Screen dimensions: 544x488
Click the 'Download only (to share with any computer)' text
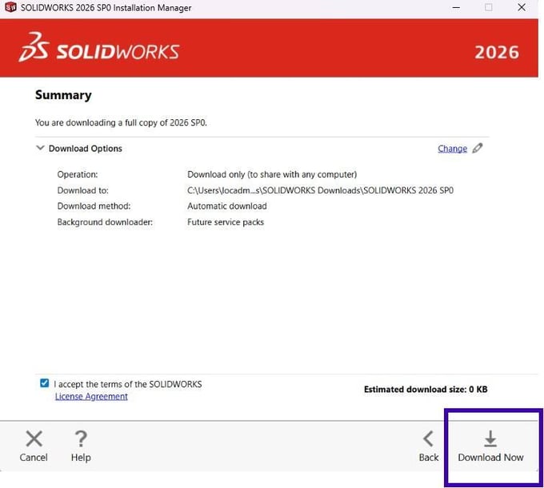272,174
